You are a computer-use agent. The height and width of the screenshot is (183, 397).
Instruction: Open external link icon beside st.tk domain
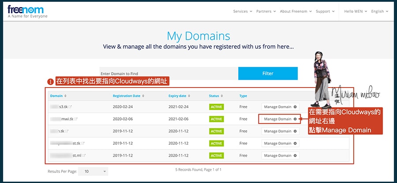click(83, 143)
